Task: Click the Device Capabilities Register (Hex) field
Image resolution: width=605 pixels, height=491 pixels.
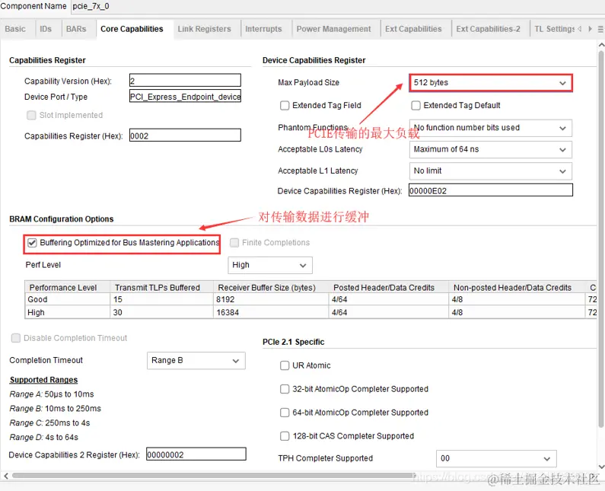Action: tap(491, 190)
